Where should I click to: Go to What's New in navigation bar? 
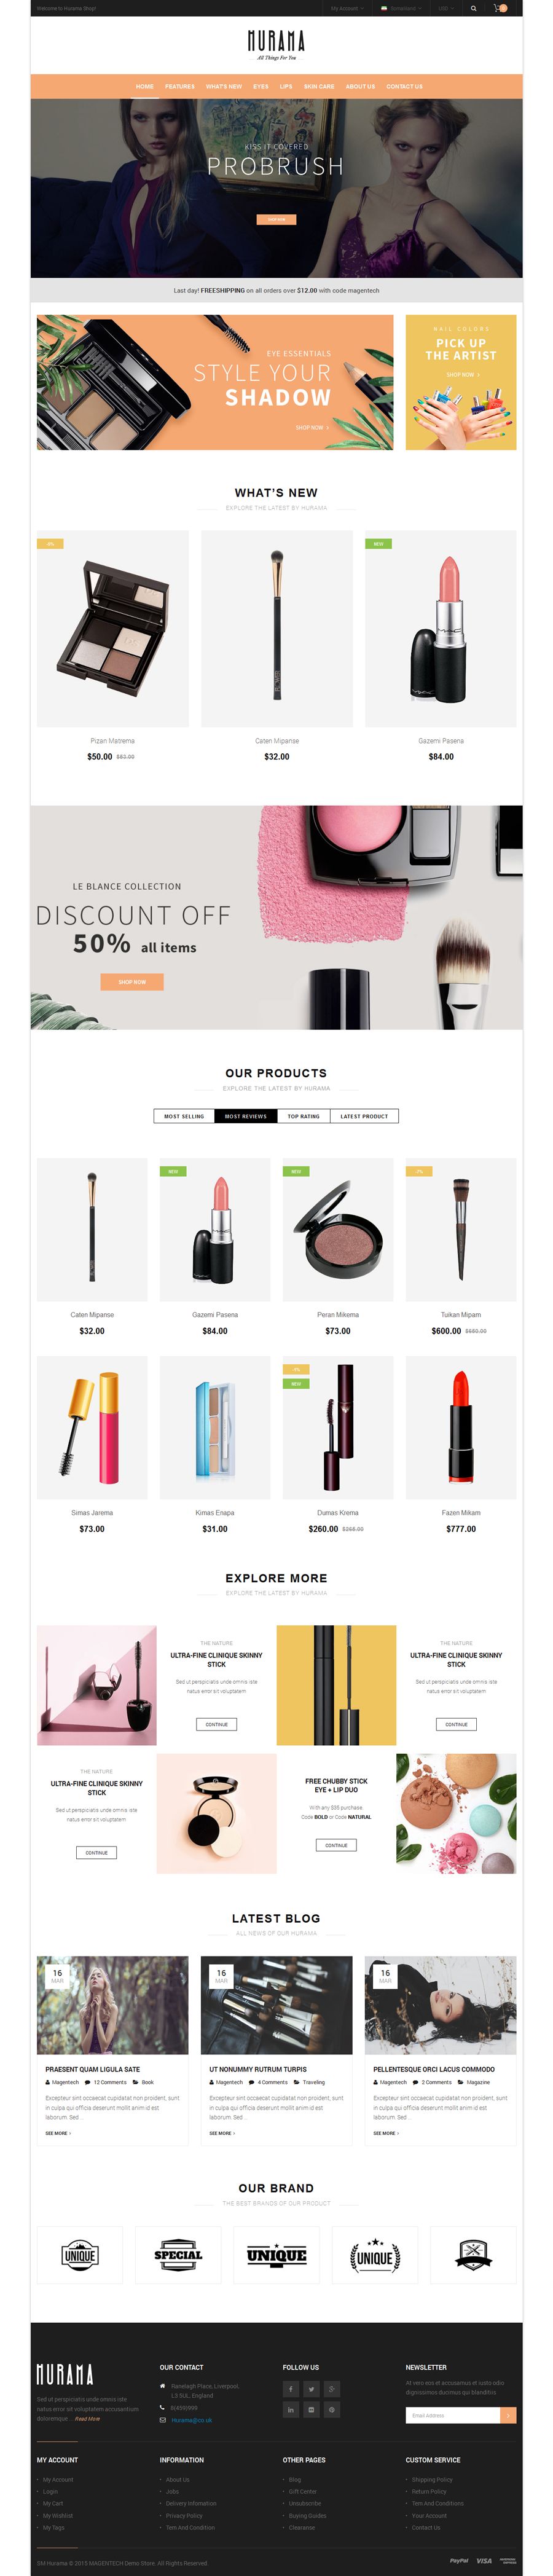click(224, 86)
